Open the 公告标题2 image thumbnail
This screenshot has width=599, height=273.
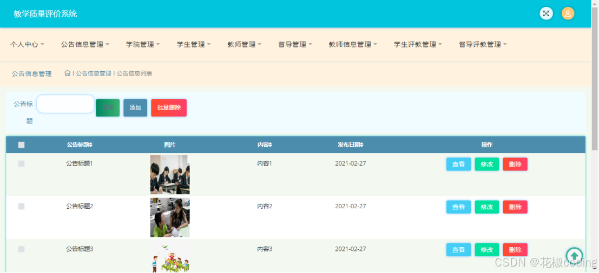pos(169,217)
